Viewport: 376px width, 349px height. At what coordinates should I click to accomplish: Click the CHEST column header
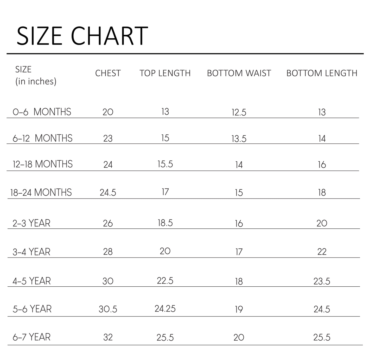coord(108,73)
